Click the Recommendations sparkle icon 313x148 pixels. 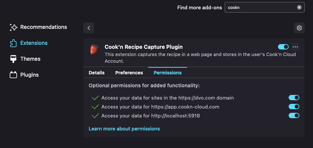coord(13,27)
